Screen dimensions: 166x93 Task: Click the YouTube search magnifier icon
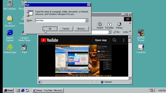tap(114, 40)
